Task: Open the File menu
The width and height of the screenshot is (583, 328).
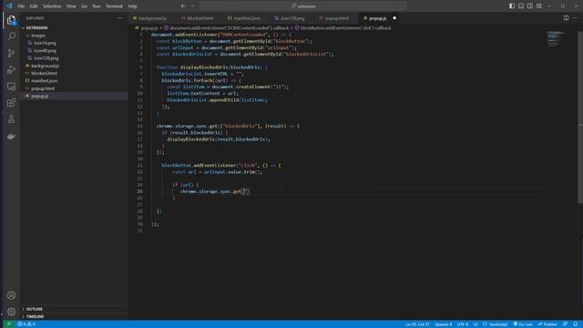Action: click(x=21, y=6)
